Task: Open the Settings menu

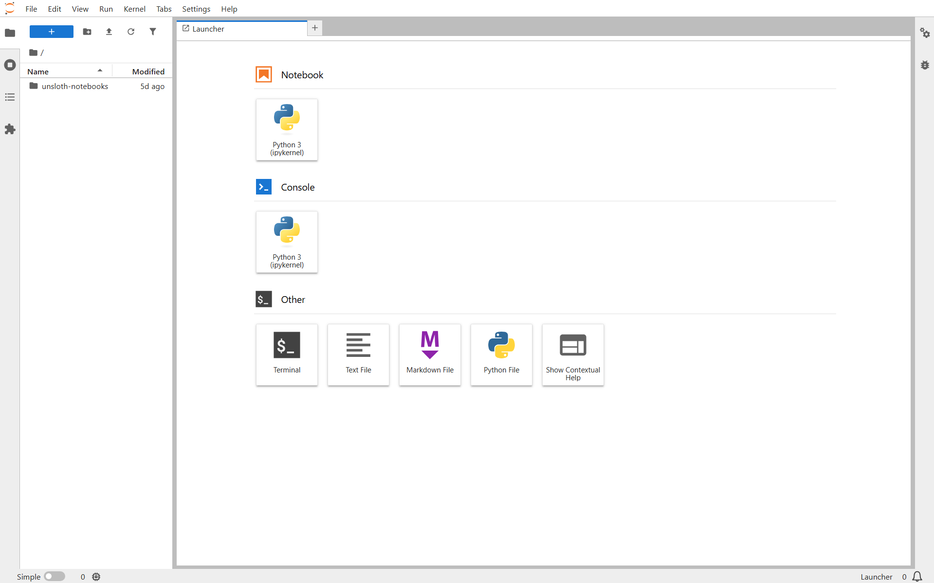Action: click(196, 9)
